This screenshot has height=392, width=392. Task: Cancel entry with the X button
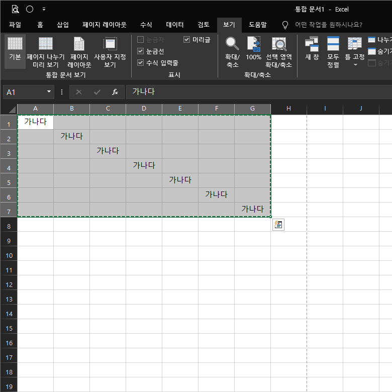click(79, 92)
